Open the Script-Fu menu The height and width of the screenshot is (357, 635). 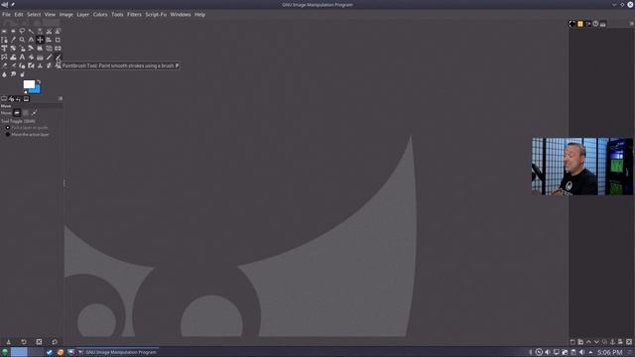click(x=156, y=14)
